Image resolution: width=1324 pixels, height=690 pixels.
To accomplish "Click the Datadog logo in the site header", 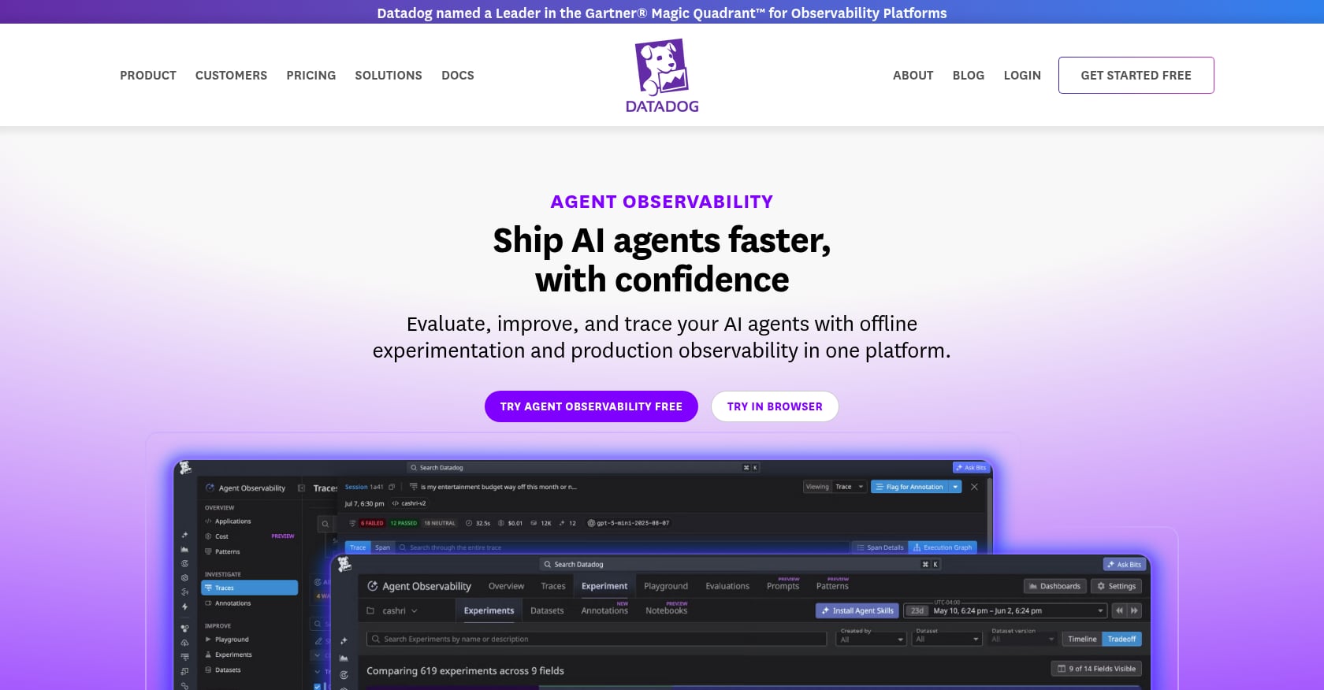I will 662,76.
